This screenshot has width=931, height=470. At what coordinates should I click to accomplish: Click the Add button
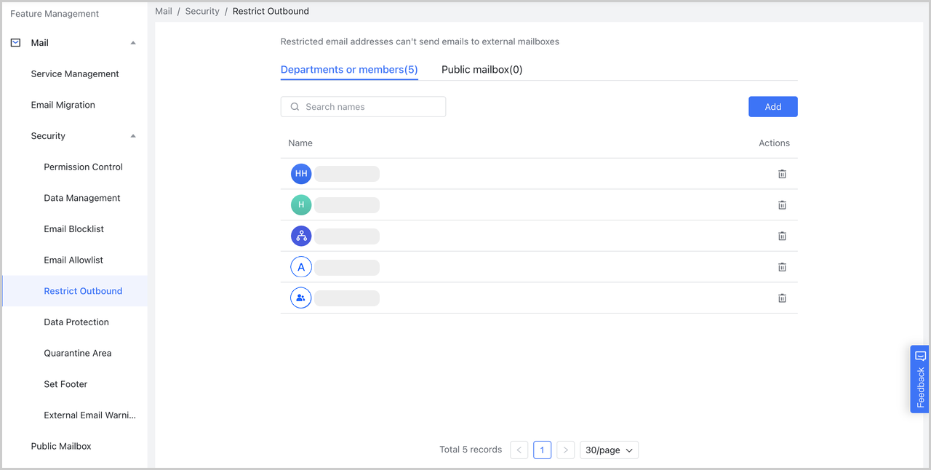tap(772, 106)
